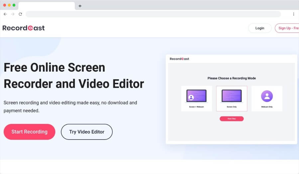Open a new tab with the plus icon
Image resolution: width=299 pixels, height=174 pixels.
[80, 6]
